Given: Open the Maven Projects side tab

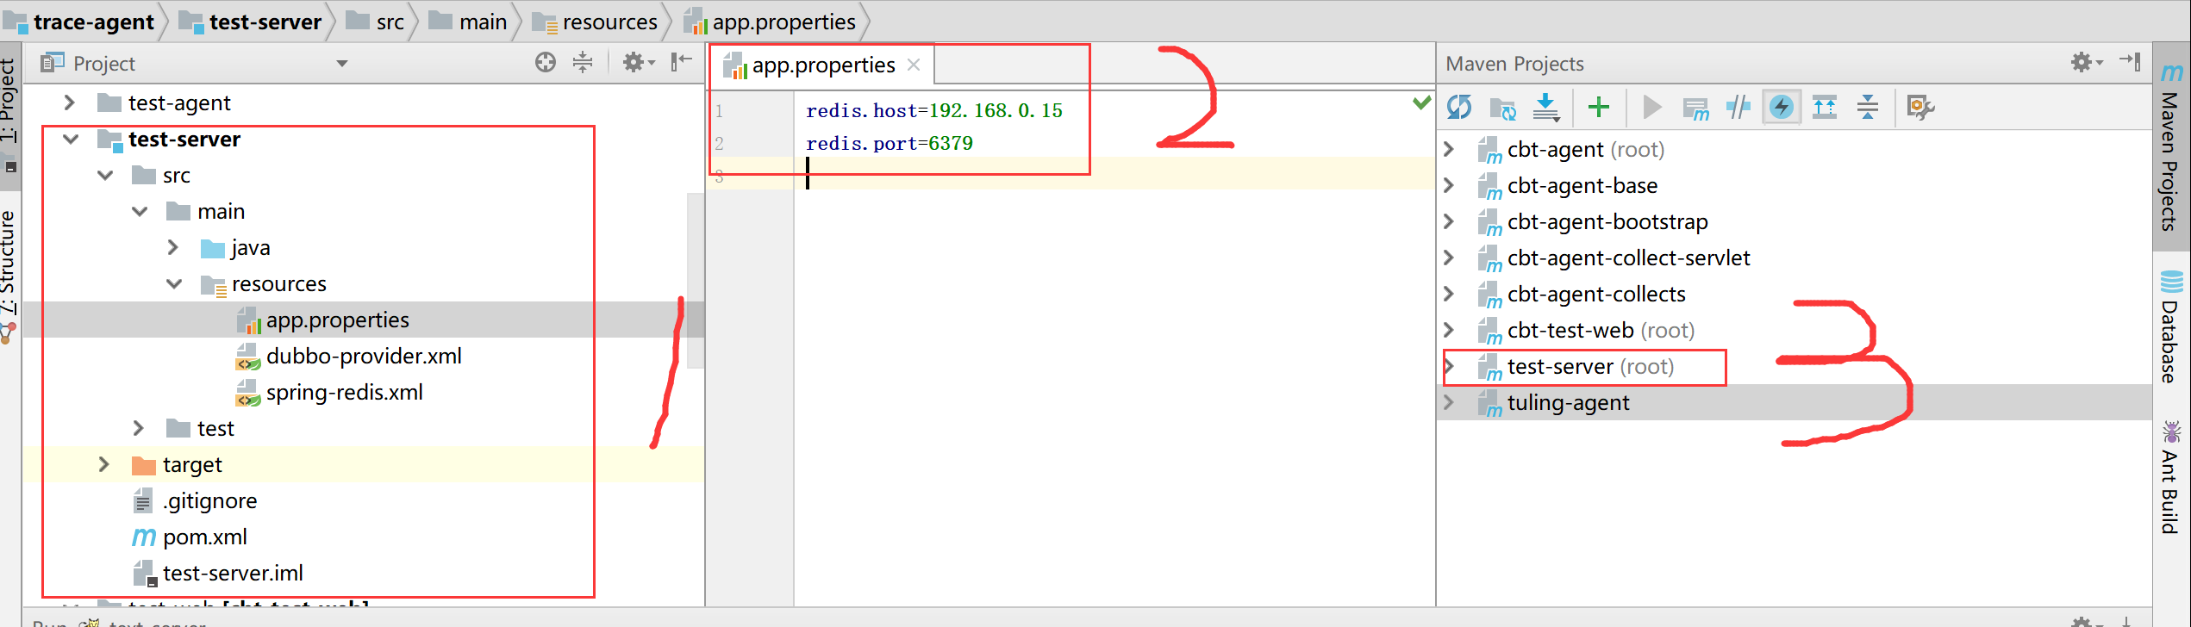Looking at the screenshot, I should [x=2171, y=146].
